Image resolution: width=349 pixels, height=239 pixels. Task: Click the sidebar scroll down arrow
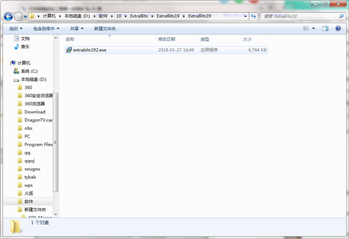[x=56, y=215]
